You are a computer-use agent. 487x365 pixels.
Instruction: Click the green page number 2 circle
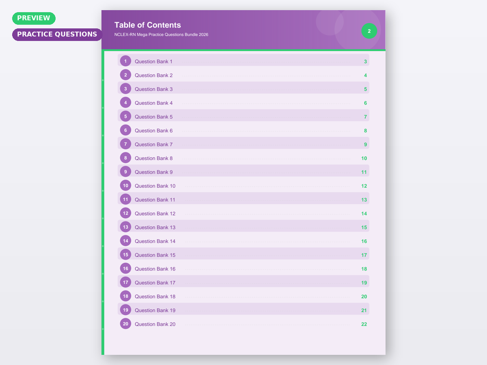[369, 31]
